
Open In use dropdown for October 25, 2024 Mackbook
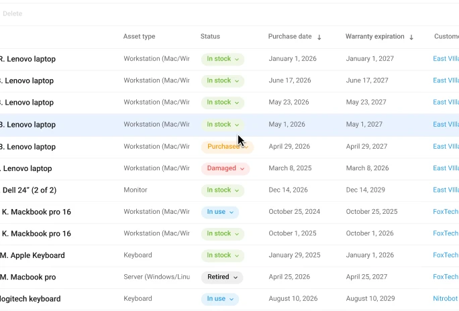[220, 212]
